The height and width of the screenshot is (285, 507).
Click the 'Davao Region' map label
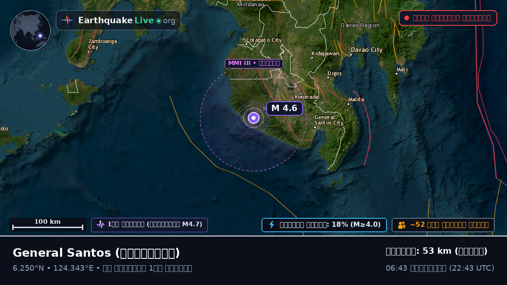coord(360,25)
